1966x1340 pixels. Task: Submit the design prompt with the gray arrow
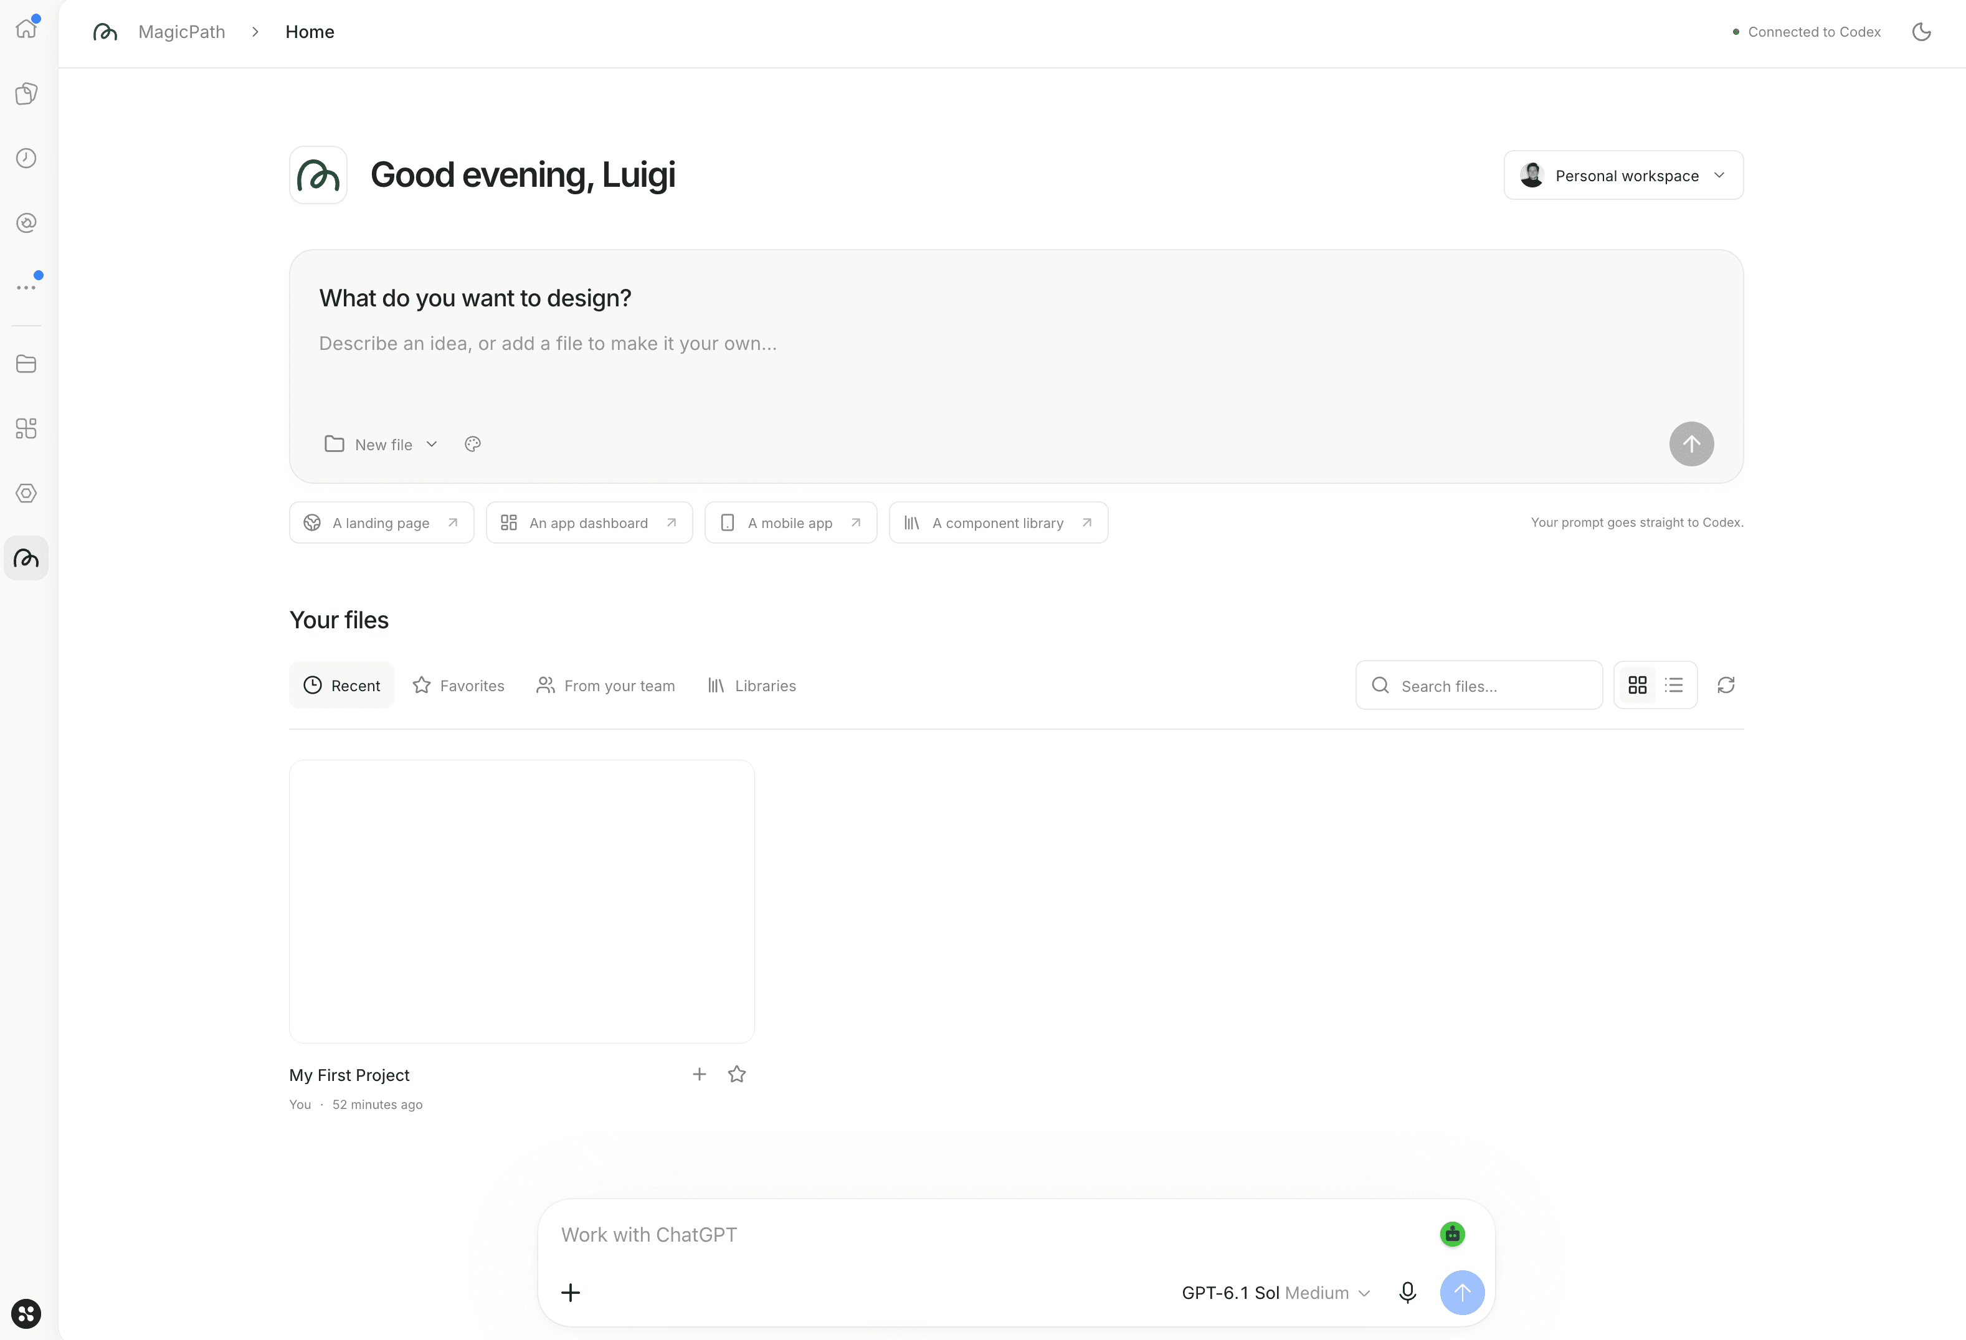[x=1691, y=444]
